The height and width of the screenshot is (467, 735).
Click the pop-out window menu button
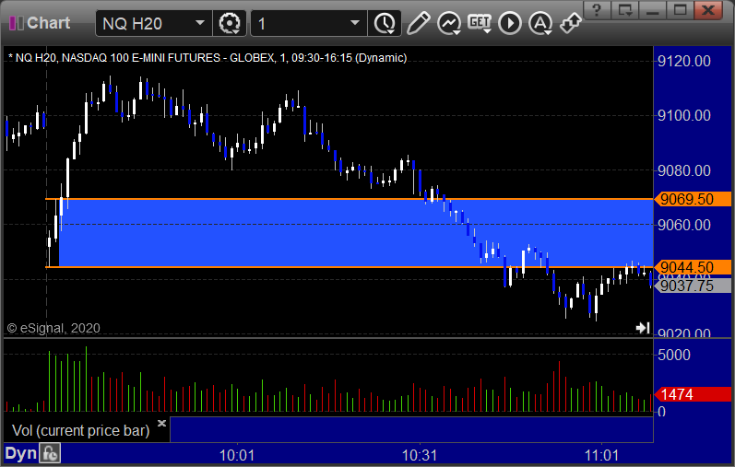click(625, 9)
